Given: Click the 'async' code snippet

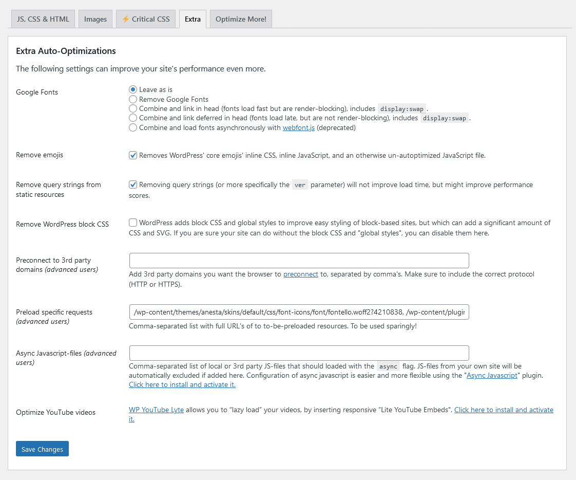Looking at the screenshot, I should (388, 366).
